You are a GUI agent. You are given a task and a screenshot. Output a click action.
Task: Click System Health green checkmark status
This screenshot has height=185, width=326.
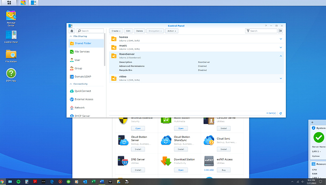coord(318,137)
